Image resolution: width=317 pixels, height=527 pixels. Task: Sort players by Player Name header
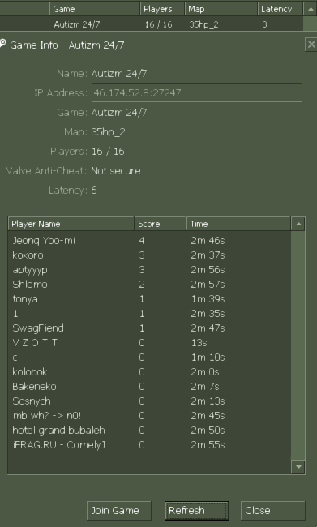[x=71, y=224]
